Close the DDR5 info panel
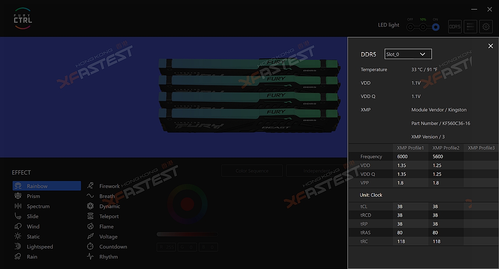Viewport: 499px width, 269px height. 491,46
